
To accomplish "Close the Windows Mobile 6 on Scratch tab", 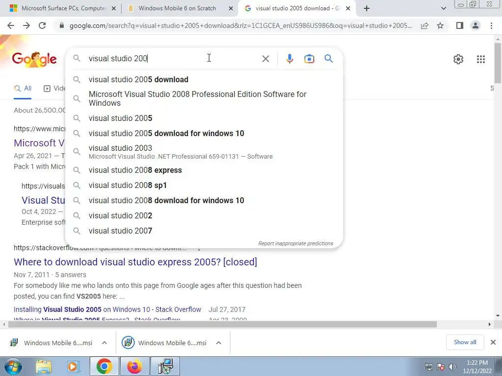I will pyautogui.click(x=230, y=9).
